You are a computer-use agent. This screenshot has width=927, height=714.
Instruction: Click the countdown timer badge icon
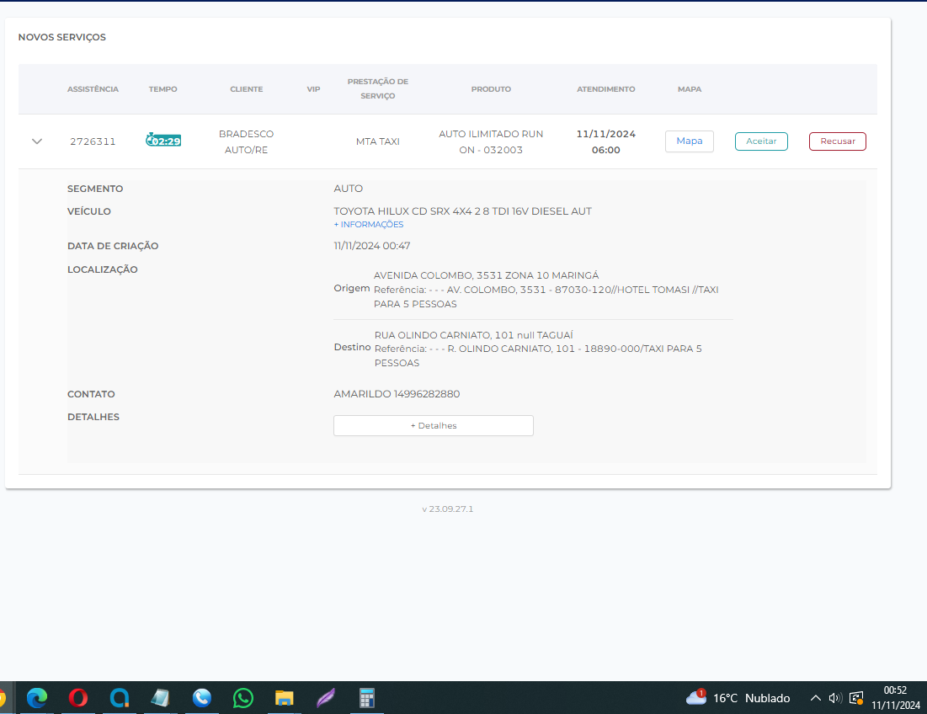(163, 141)
